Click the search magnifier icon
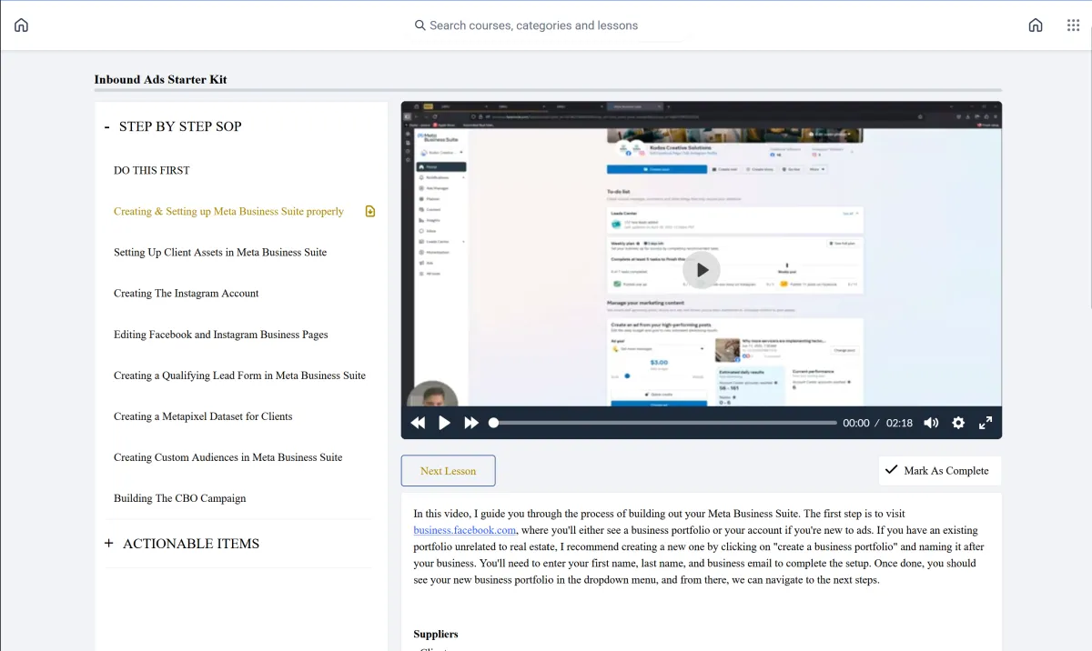This screenshot has height=651, width=1092. 420,25
